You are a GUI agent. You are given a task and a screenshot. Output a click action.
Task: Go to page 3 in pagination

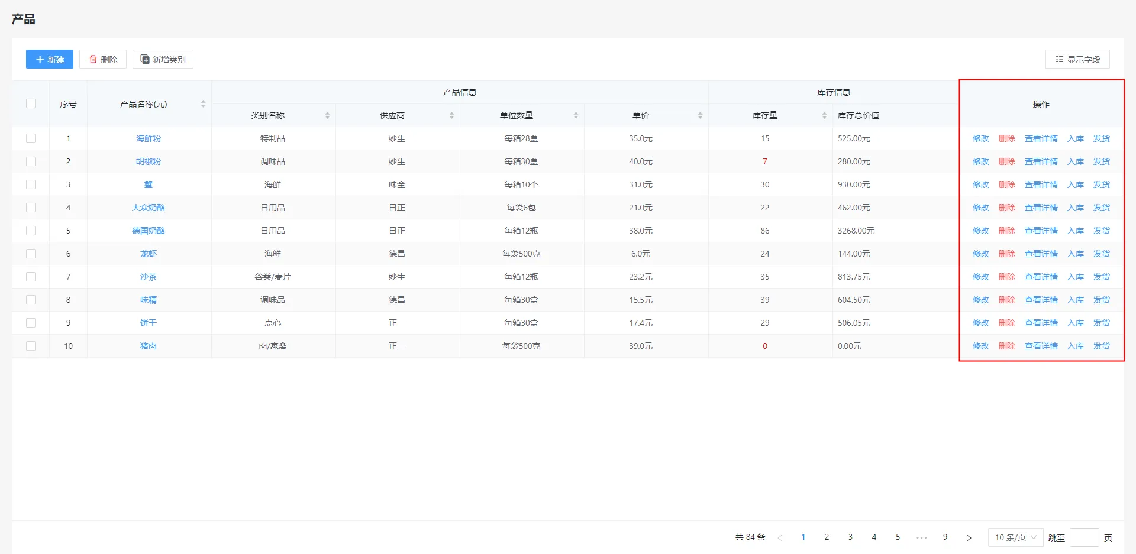coord(850,537)
